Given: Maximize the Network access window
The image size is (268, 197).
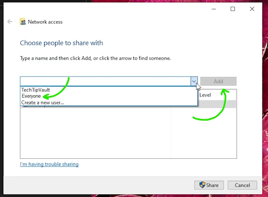Looking at the screenshot, I should click(x=233, y=9).
